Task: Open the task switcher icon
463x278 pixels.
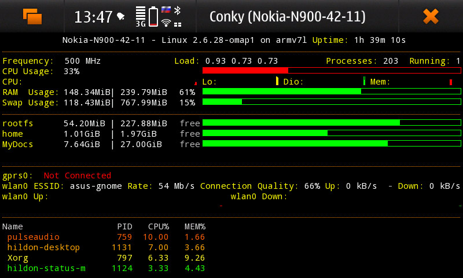Action: (x=32, y=16)
